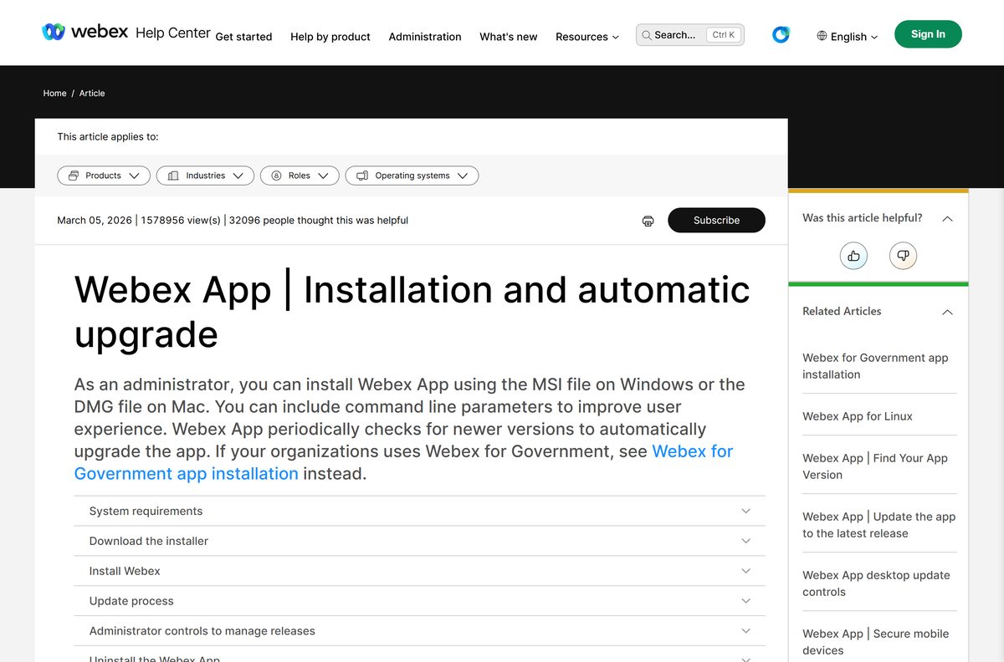
Task: Open the Operating systems filter dropdown
Action: coord(412,176)
